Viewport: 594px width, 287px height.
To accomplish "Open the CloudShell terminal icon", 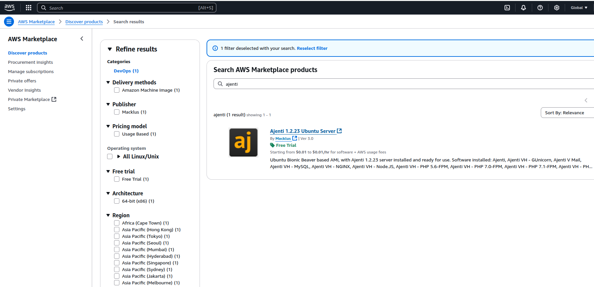I will coord(507,8).
